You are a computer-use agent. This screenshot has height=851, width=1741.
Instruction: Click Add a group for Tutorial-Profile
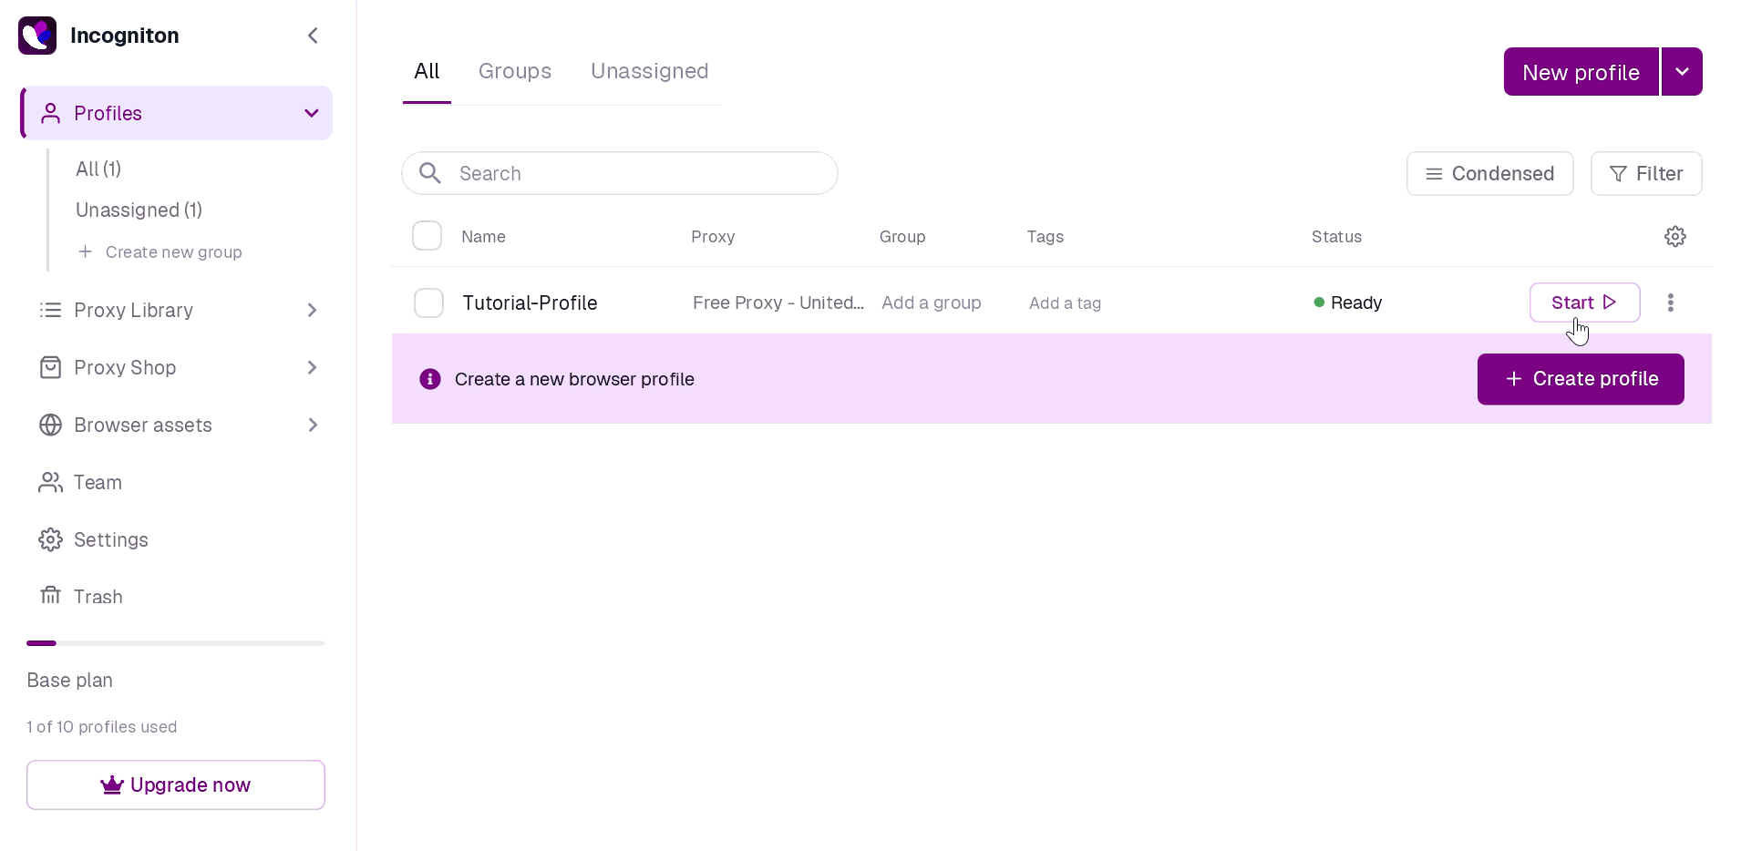coord(932,302)
